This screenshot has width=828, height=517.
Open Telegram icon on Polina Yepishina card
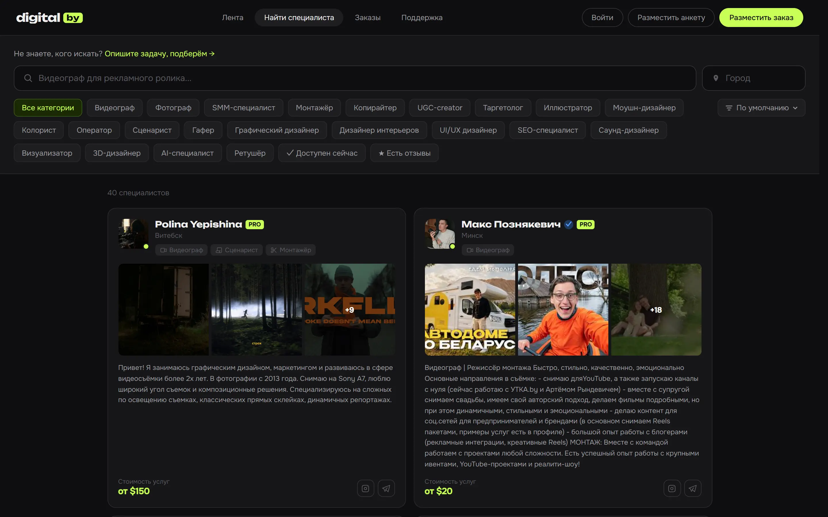tap(386, 488)
